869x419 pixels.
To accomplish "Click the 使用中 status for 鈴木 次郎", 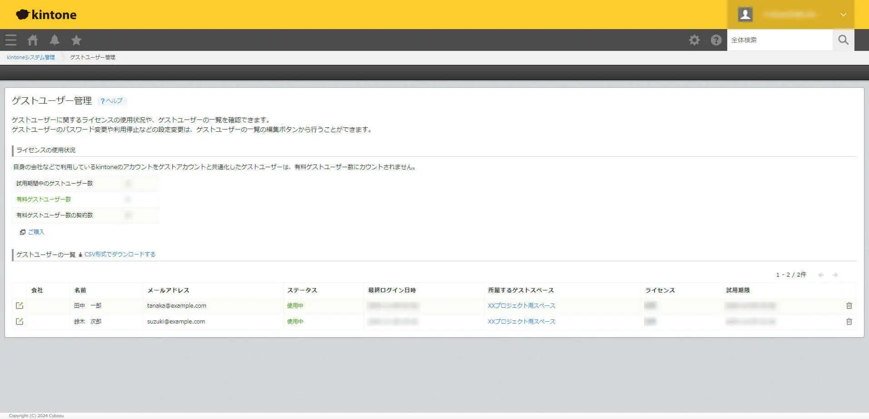I will tap(295, 321).
